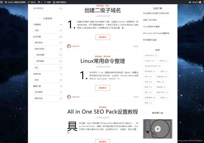
Task: Click author avatar under 创建二级子域名 post
Action: click(69, 46)
